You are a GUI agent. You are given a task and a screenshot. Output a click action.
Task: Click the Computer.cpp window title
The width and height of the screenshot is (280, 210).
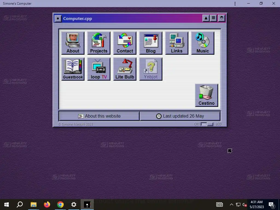click(77, 19)
